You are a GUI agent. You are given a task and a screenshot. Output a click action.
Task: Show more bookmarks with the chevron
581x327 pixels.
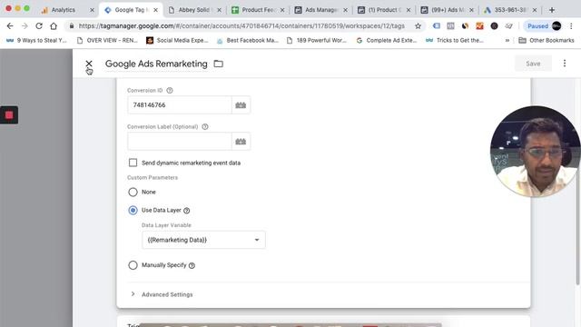[507, 40]
